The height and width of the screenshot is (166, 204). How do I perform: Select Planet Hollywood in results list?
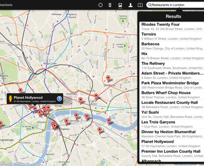click(172, 143)
